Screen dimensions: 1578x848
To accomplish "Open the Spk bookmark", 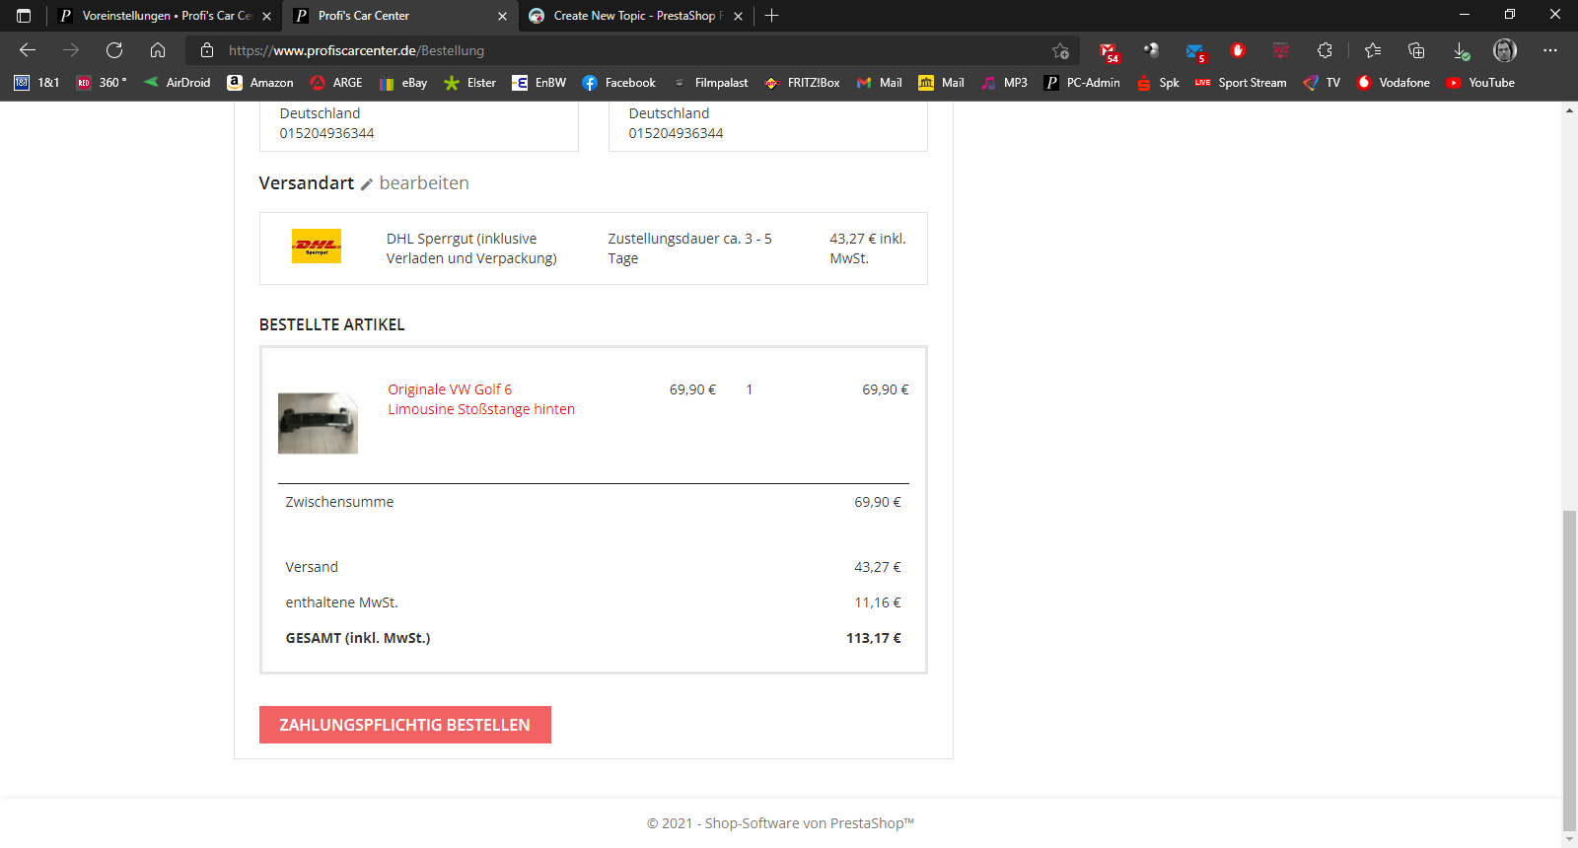I will pos(1158,83).
